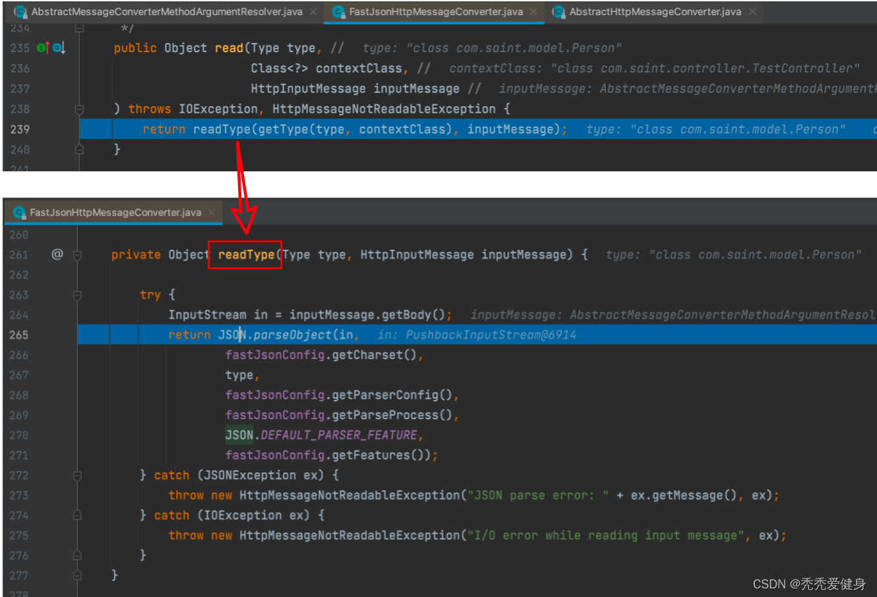Click 'JSONException' on line 272
Image resolution: width=877 pixels, height=597 pixels.
(250, 475)
